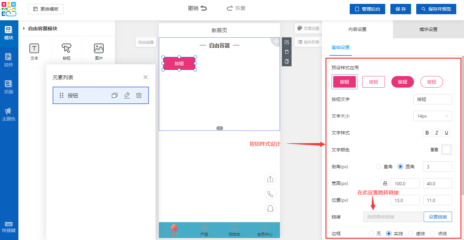Open the 文字颜色 white color swatch

click(447, 150)
